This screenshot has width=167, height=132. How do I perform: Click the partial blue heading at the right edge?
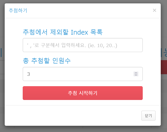164,53
